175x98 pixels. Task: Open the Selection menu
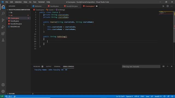pos(18,2)
